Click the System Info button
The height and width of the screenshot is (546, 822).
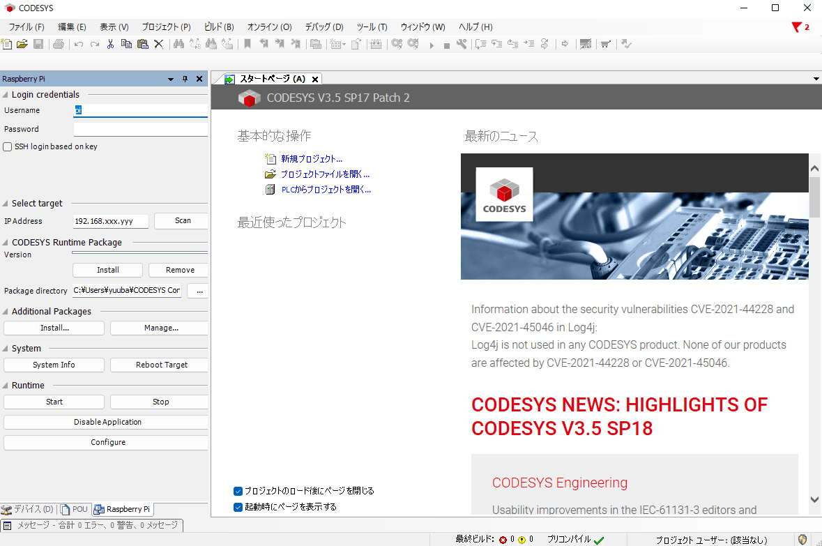pyautogui.click(x=54, y=365)
